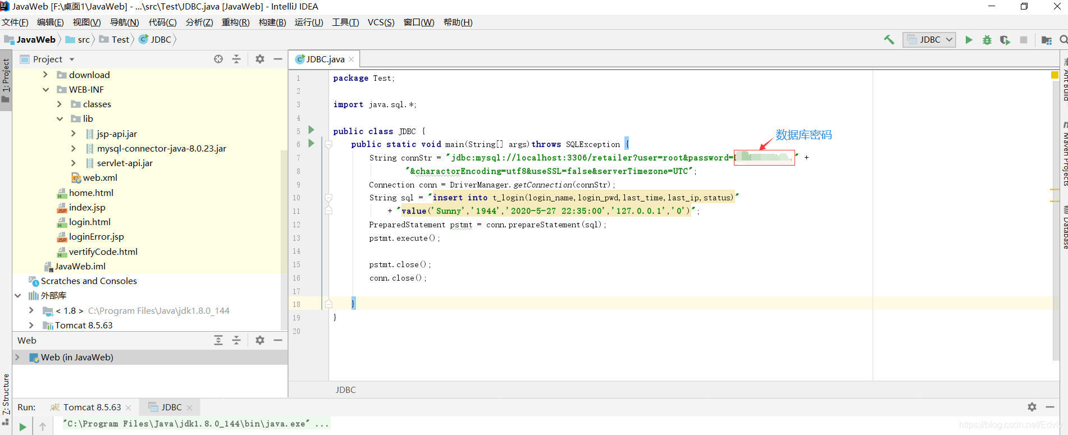Click the JavaWeb breadcrumb
Screen dimensions: 1068x435
coord(30,40)
